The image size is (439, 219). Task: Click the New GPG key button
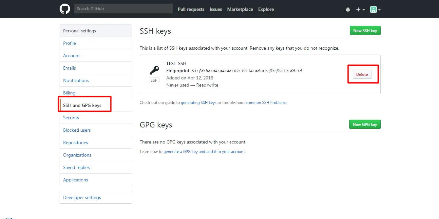[365, 125]
